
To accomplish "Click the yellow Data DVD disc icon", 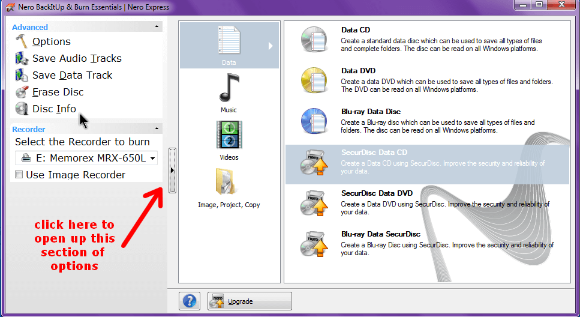I will coord(314,80).
